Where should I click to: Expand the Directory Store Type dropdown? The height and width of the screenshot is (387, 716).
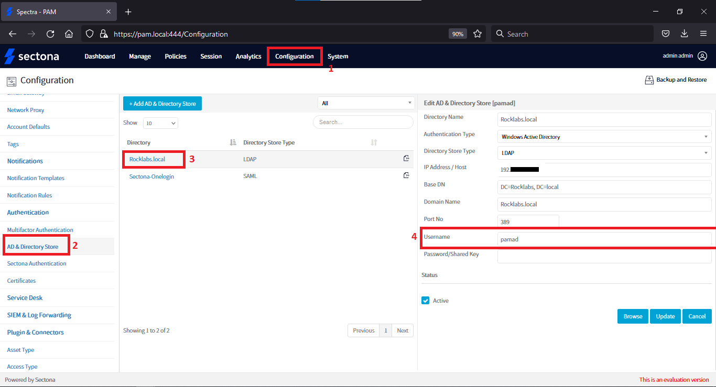point(603,153)
